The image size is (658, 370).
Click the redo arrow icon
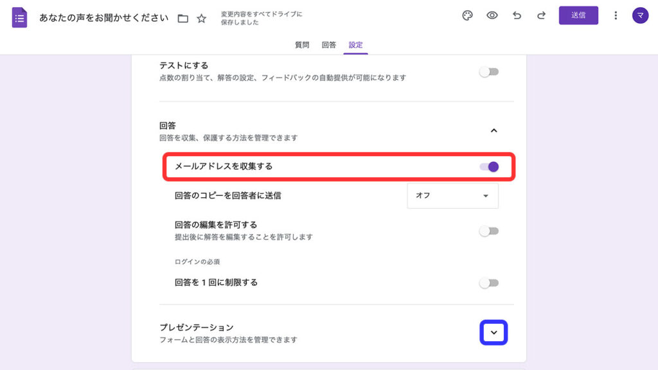(541, 15)
